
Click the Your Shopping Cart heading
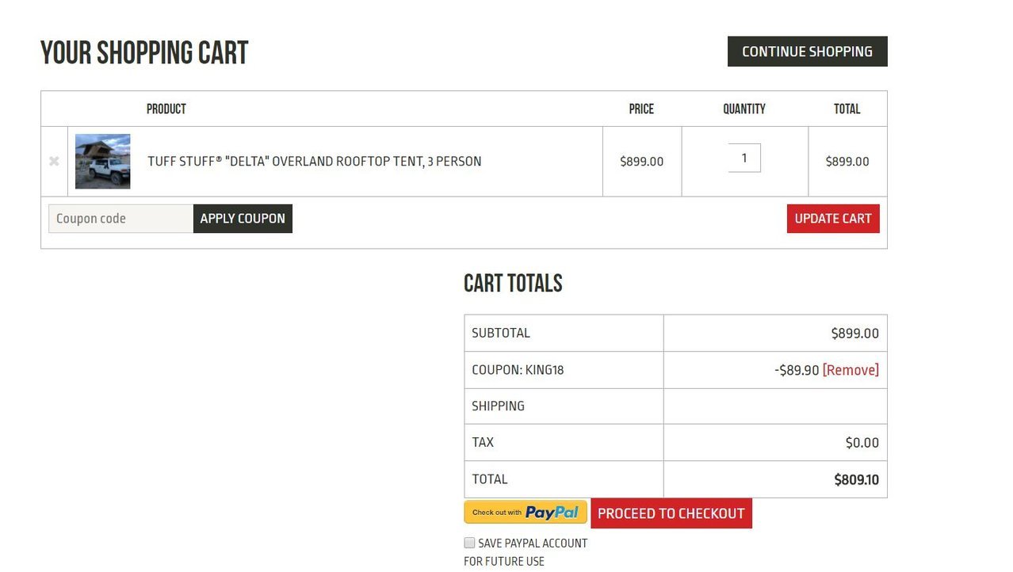pos(144,53)
